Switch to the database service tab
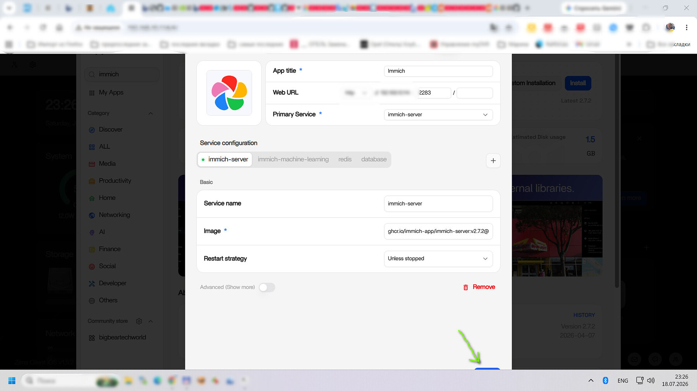Screen dimensions: 697x391 374,159
